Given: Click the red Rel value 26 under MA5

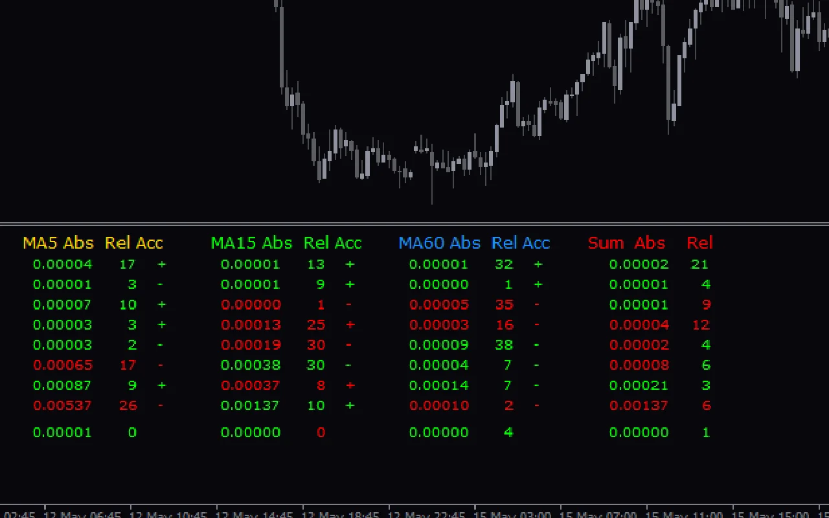Looking at the screenshot, I should coord(128,405).
